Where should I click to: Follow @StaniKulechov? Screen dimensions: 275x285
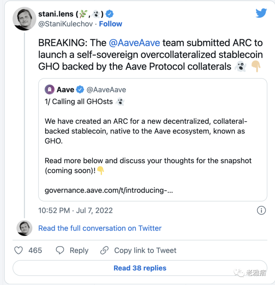click(111, 24)
